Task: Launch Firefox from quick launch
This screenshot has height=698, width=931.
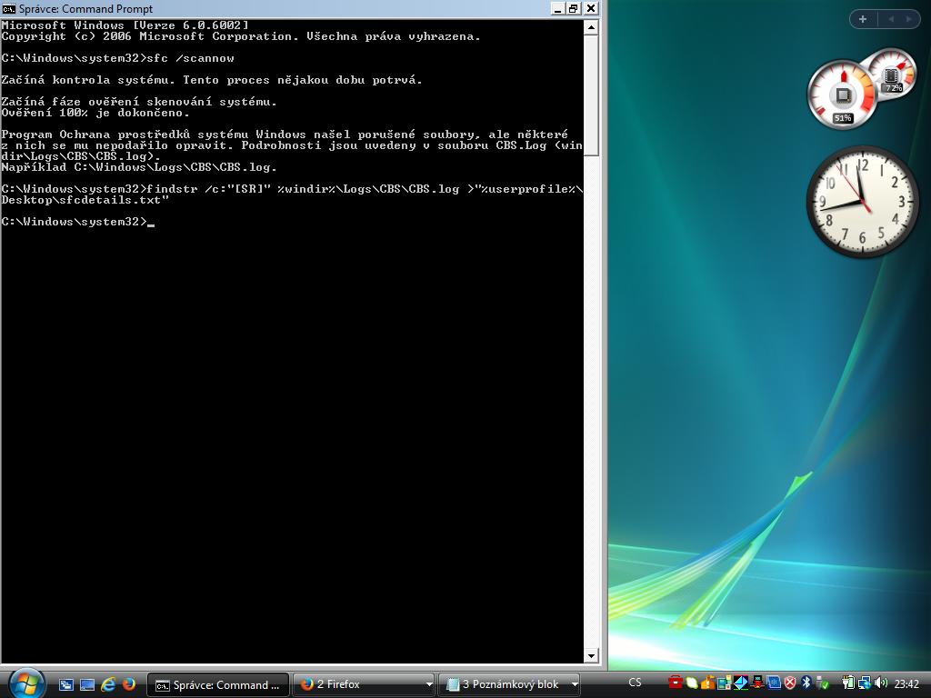Action: [x=128, y=684]
